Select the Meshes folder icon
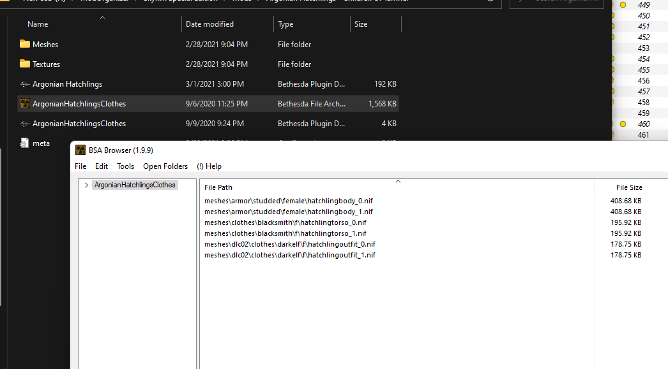 click(x=25, y=44)
